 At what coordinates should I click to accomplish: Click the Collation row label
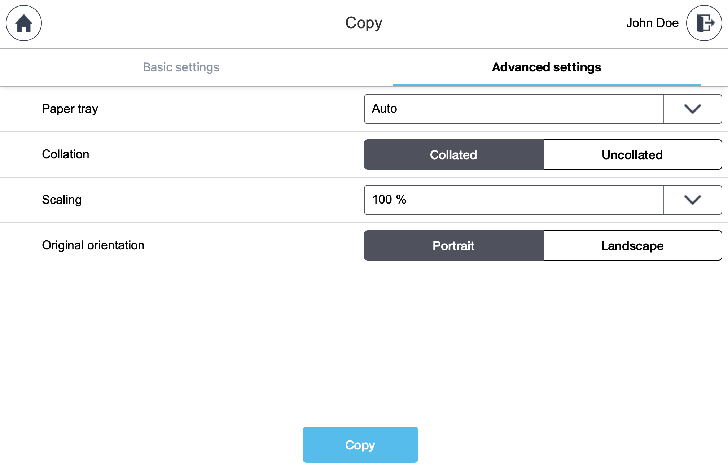[x=65, y=154]
